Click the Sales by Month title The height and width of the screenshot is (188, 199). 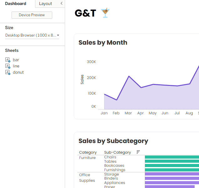[x=103, y=42]
